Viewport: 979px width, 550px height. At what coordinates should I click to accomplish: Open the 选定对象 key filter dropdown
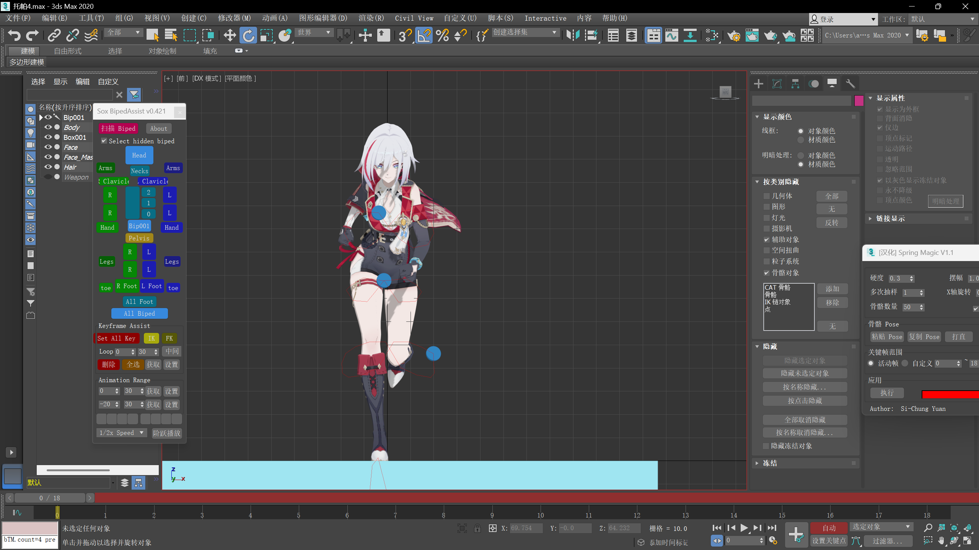(x=881, y=527)
